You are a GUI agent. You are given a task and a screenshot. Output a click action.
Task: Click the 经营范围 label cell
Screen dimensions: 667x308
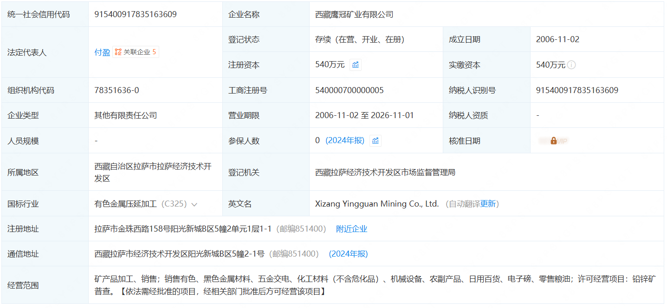[45, 285]
